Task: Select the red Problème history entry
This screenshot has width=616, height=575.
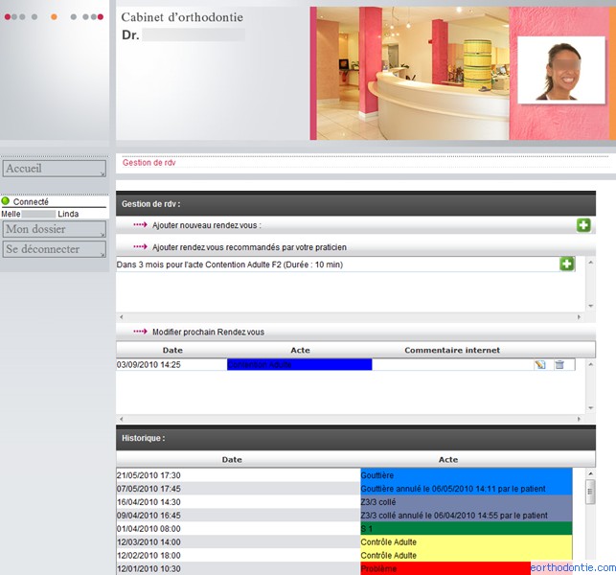Action: (x=445, y=568)
